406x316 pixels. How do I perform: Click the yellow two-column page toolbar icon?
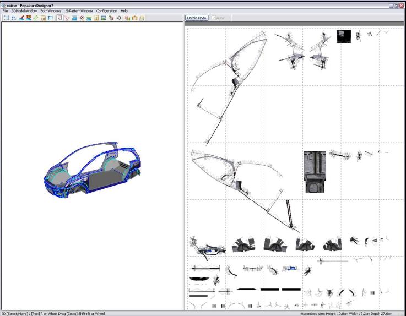(96, 18)
